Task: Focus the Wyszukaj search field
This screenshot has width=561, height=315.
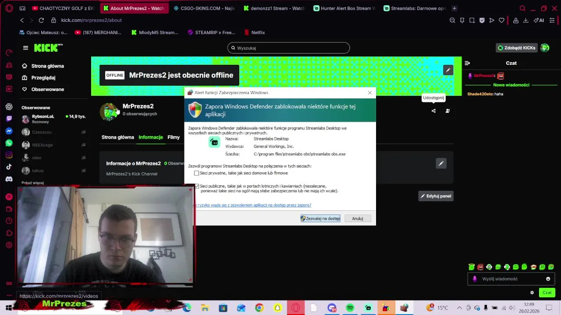Action: (288, 48)
